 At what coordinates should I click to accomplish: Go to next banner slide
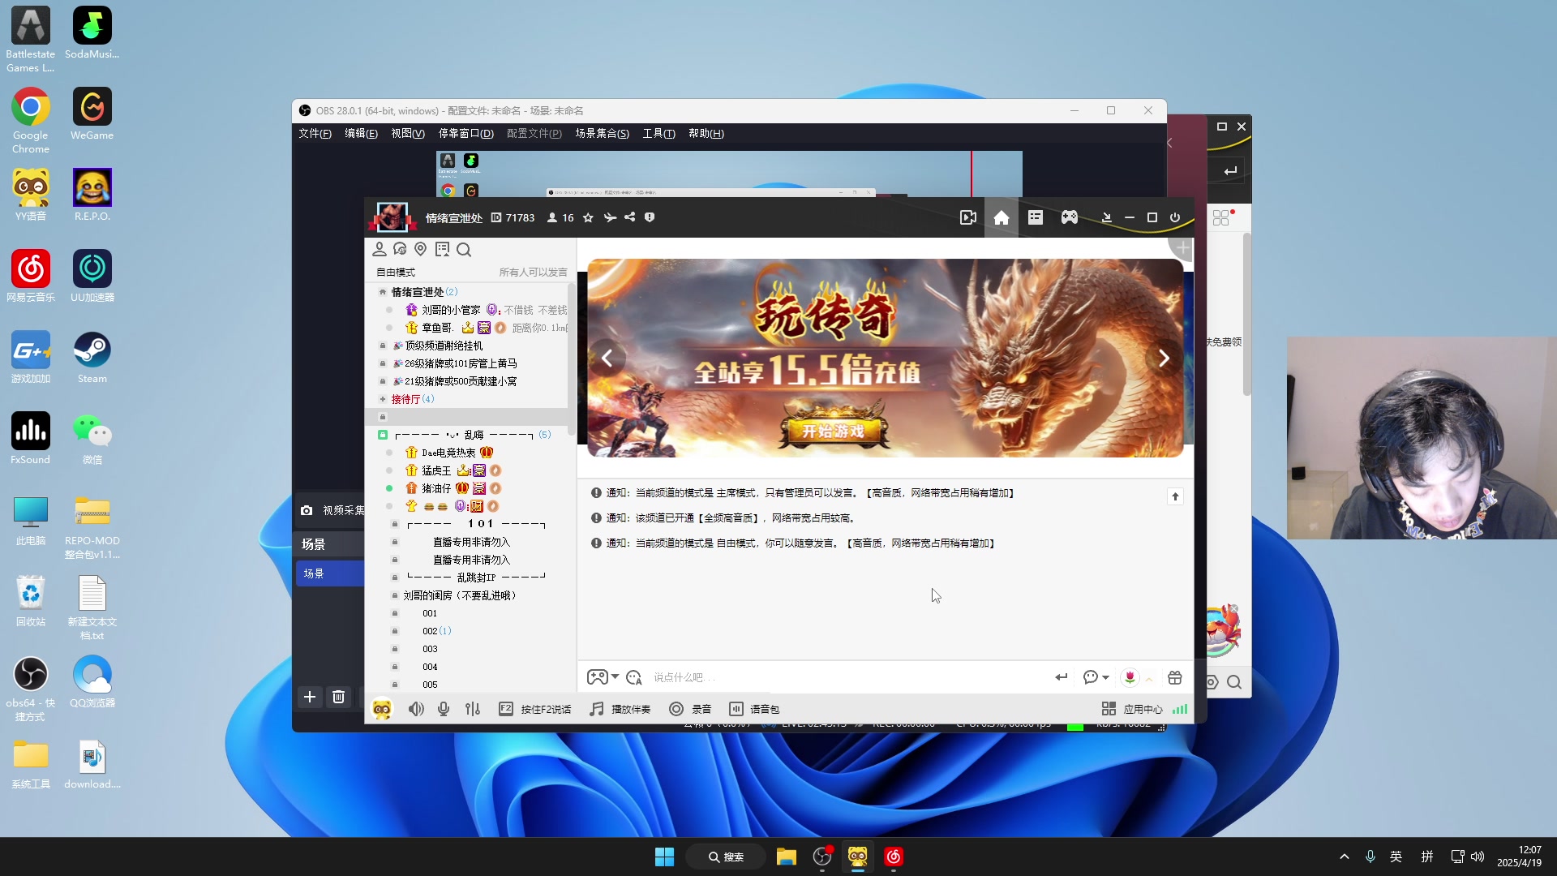click(x=1164, y=358)
